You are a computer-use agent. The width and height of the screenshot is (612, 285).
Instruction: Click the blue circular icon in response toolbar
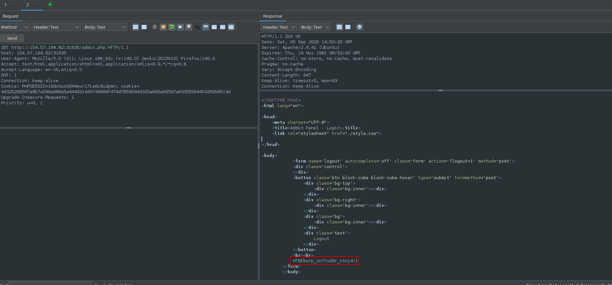coord(360,28)
